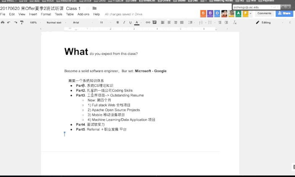This screenshot has height=177, width=295.
Task: Open the text color picker
Action: [137, 23]
